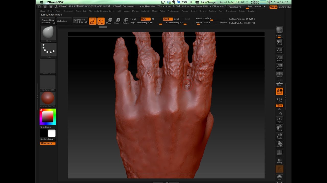Toggle the Floor grid

279,83
